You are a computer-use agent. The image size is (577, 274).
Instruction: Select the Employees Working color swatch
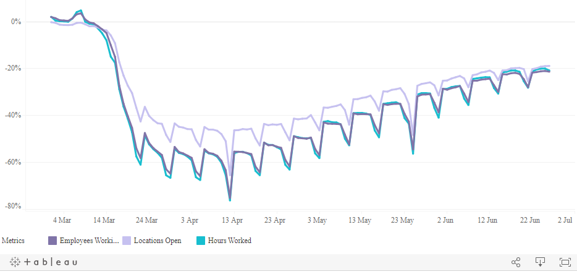click(x=53, y=241)
